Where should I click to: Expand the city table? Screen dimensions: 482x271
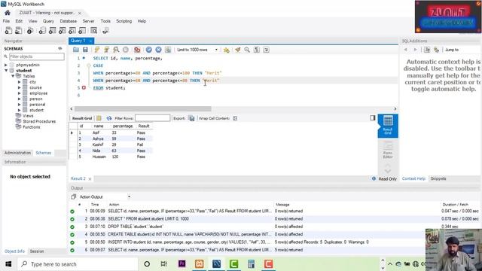pos(19,82)
